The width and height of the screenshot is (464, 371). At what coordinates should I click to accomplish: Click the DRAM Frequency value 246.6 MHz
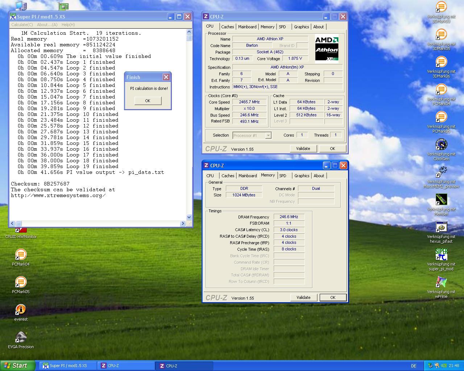pos(289,217)
